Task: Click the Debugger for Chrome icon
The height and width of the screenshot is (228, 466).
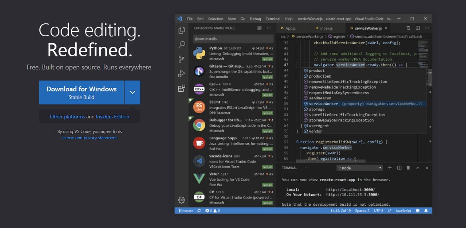Action: coord(199,125)
